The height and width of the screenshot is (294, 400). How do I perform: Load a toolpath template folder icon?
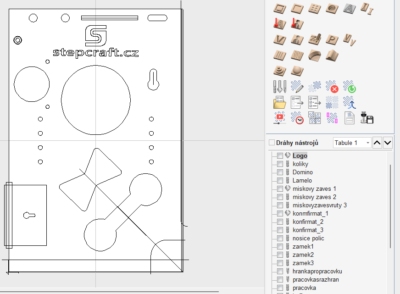(280, 102)
